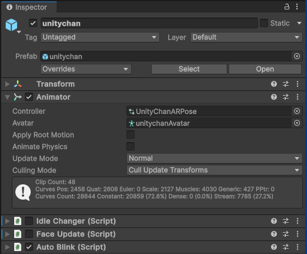The width and height of the screenshot is (307, 254).
Task: Open the Inspector tab's three-dot menu
Action: (x=297, y=6)
